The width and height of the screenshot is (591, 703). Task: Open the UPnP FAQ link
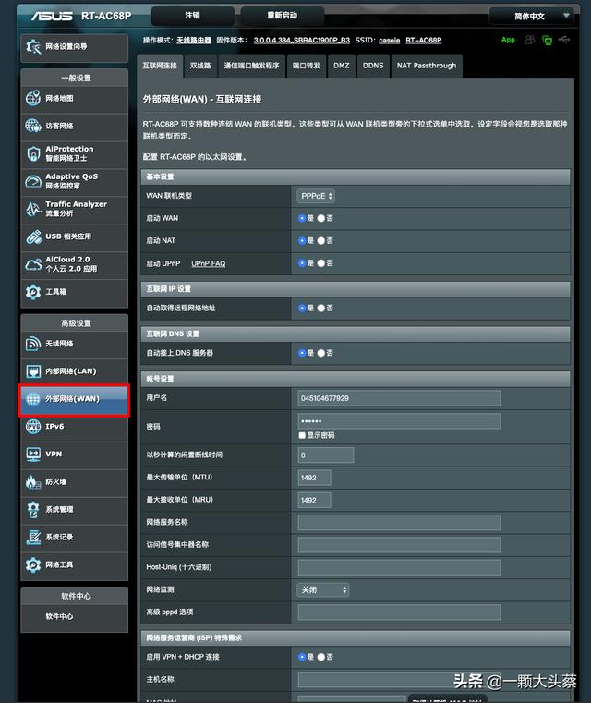click(x=209, y=263)
